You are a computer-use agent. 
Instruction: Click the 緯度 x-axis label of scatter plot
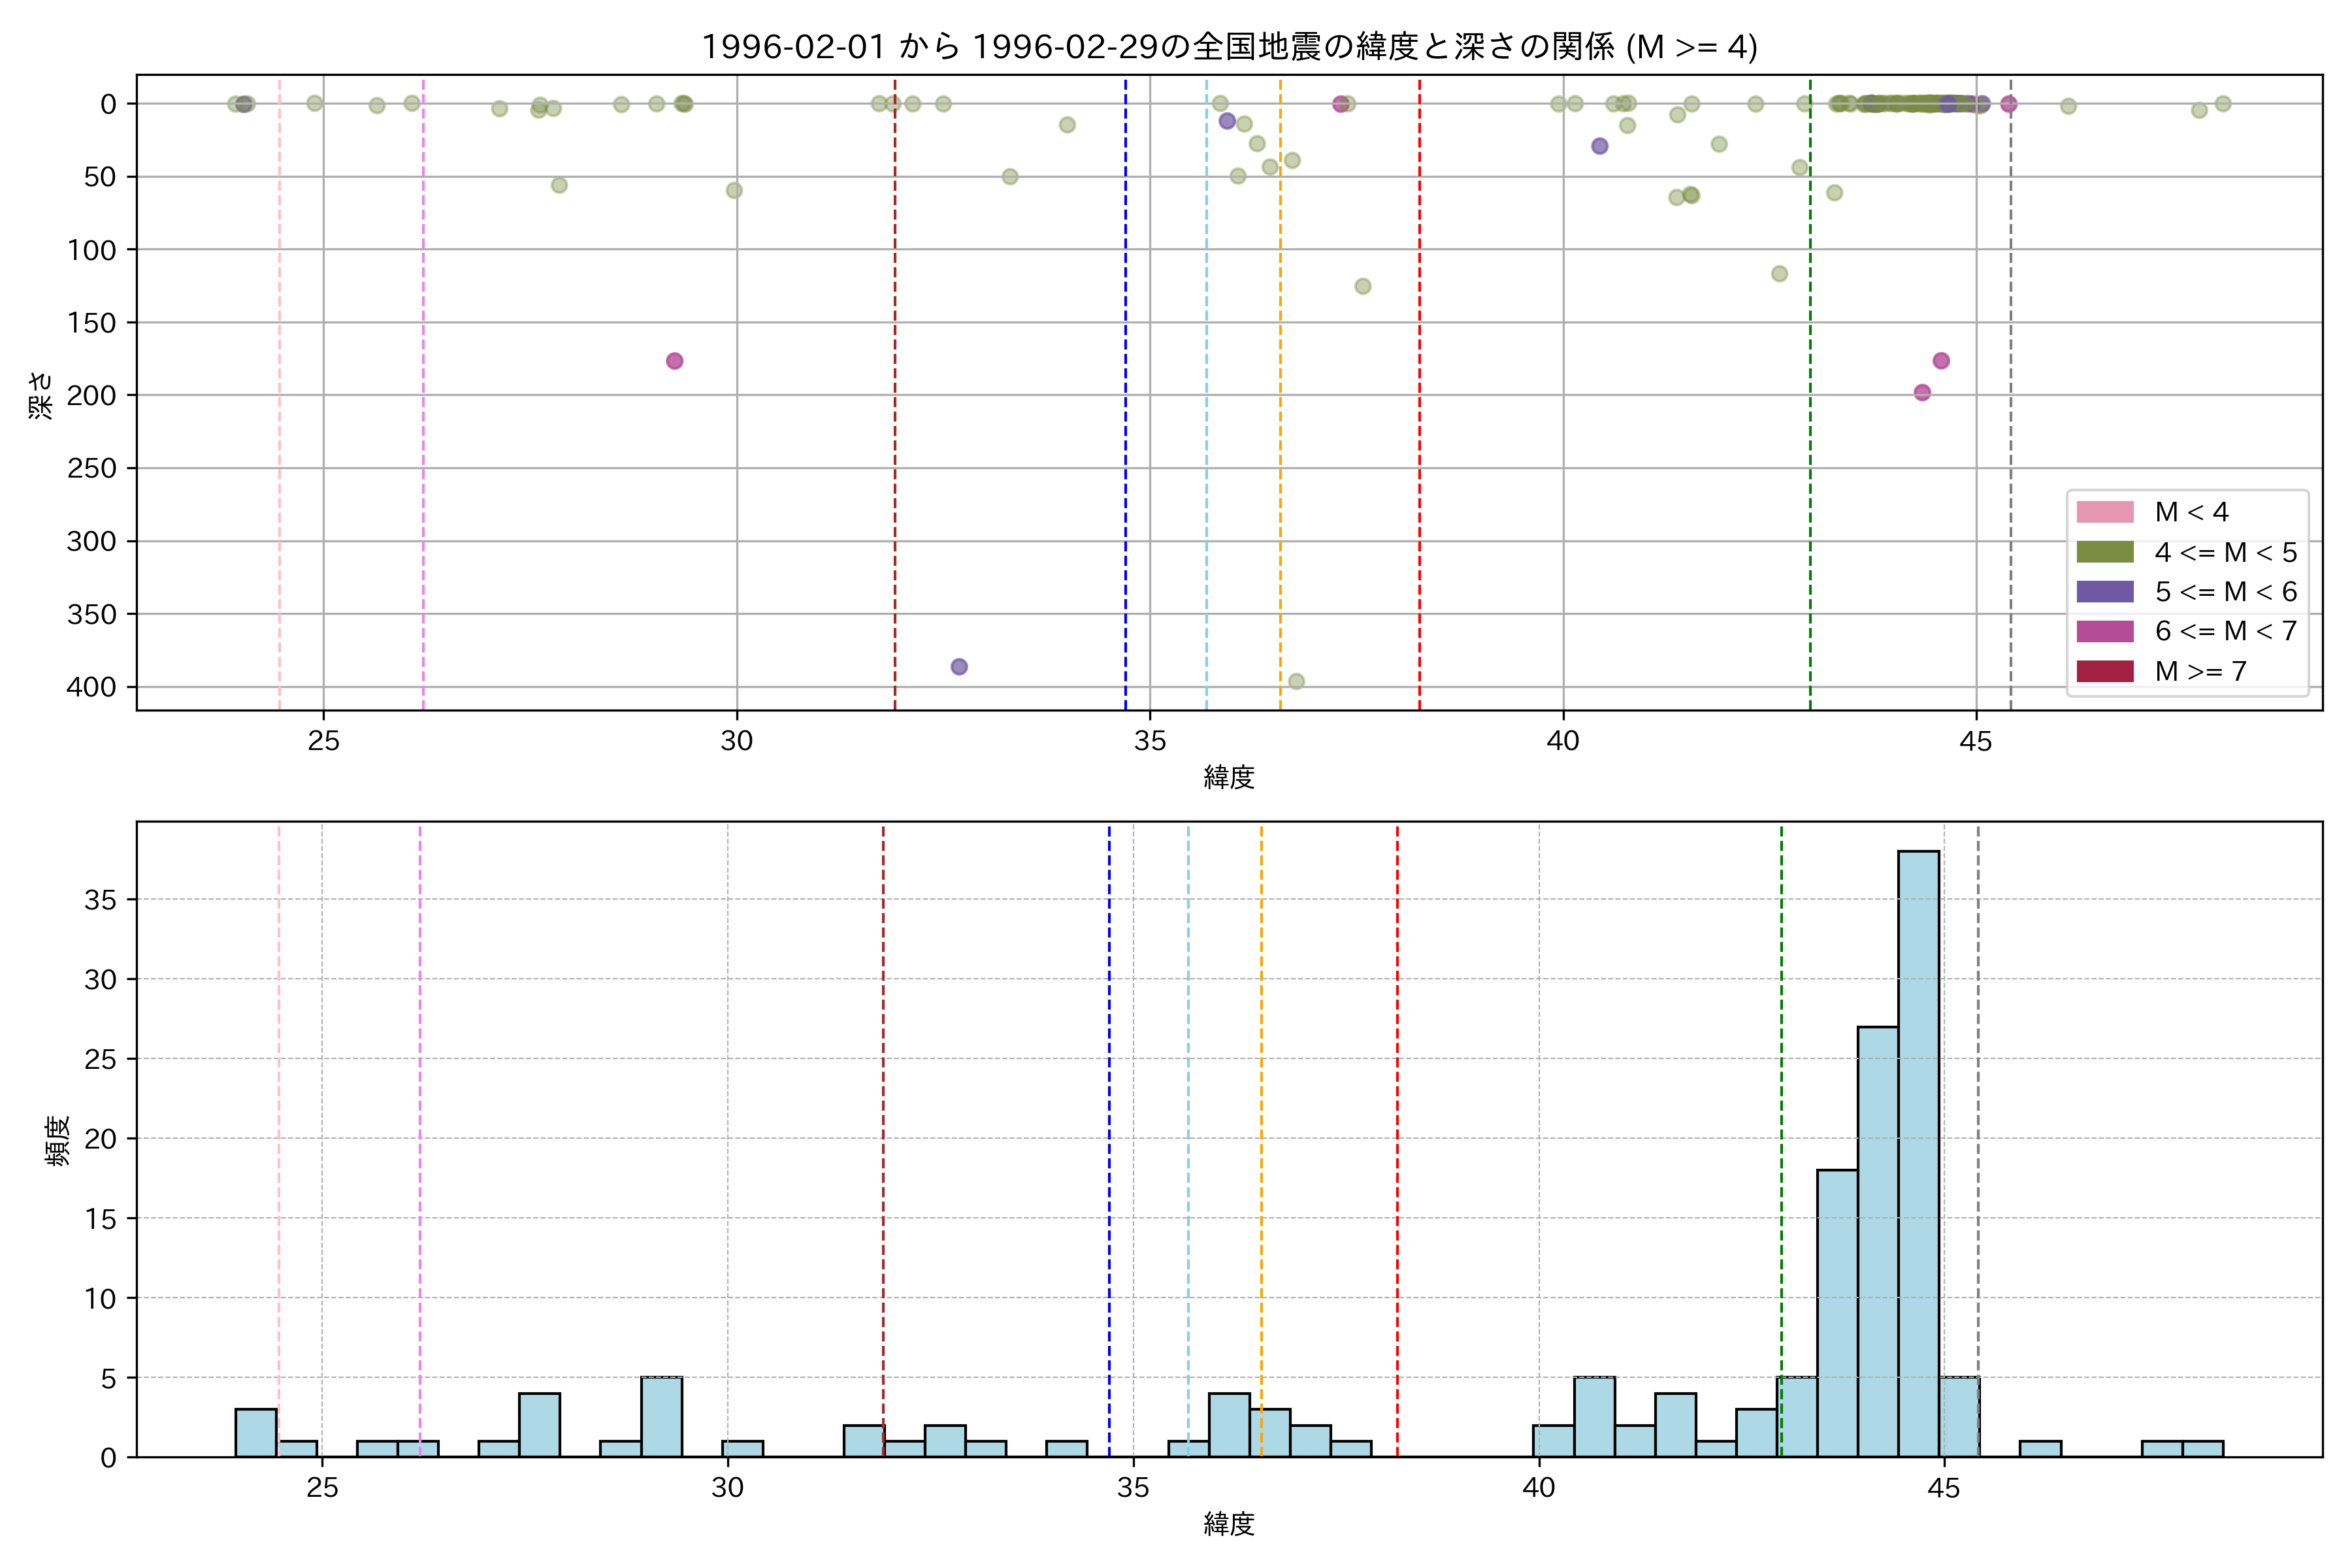(1229, 777)
